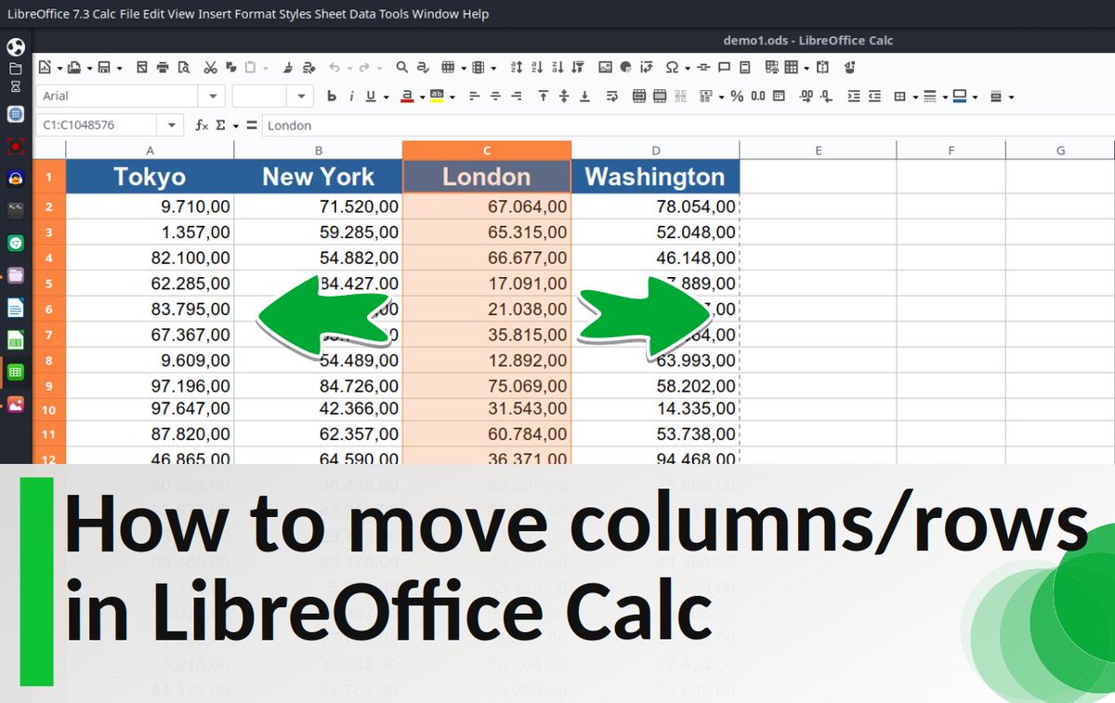Apply percent number format
Screen dimensions: 1115x703
coord(739,96)
